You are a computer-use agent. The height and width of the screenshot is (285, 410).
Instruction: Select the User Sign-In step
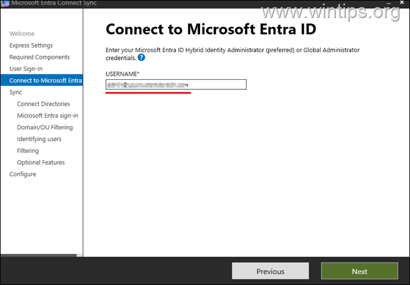(x=26, y=69)
